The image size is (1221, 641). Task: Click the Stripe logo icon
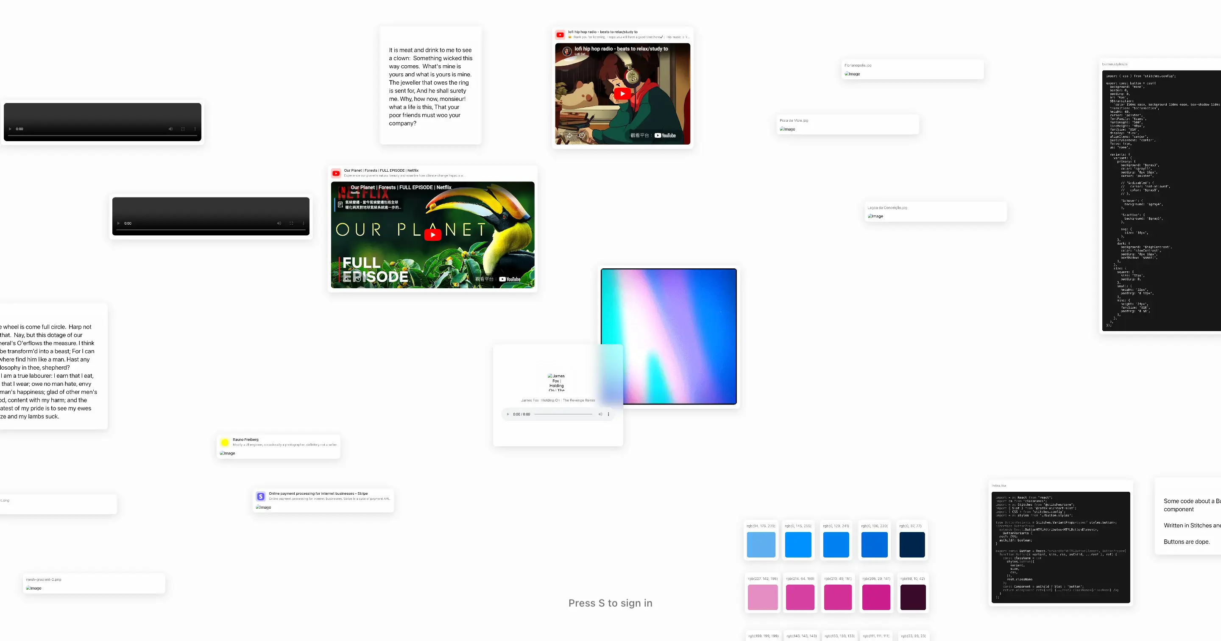pyautogui.click(x=261, y=496)
